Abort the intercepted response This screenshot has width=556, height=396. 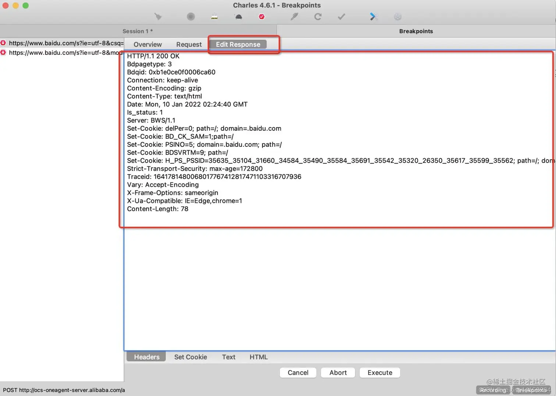[338, 372]
